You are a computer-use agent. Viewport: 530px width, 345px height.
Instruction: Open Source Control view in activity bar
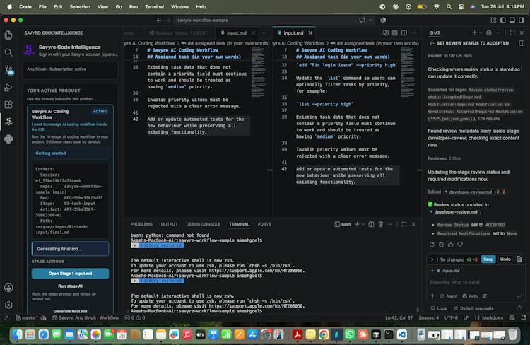click(x=8, y=70)
